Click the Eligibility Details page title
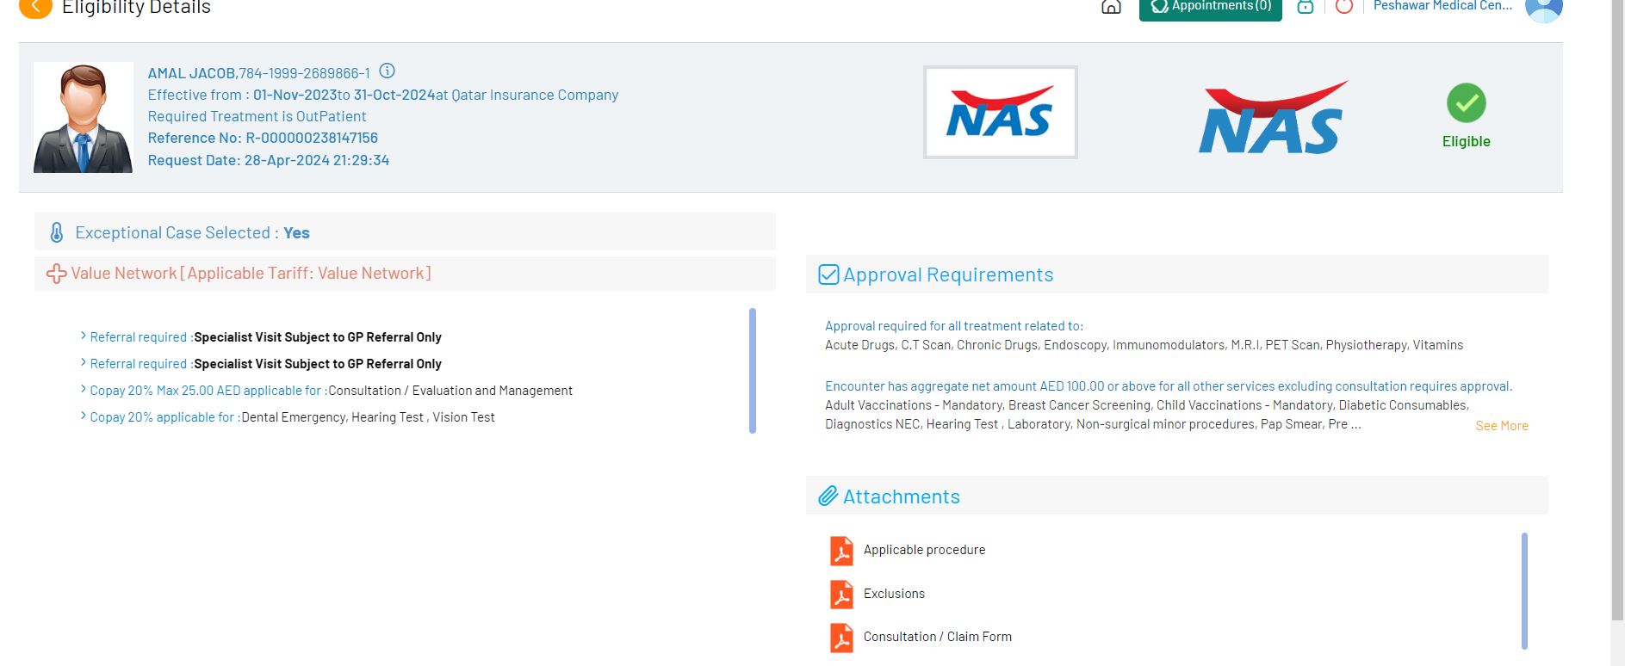This screenshot has height=666, width=1625. tap(136, 7)
